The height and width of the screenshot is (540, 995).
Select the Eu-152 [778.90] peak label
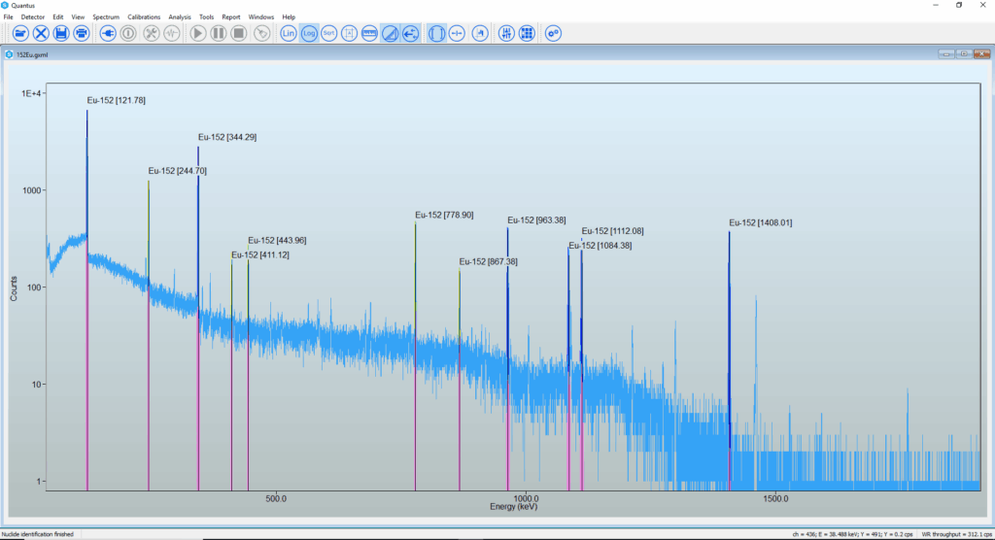(444, 215)
